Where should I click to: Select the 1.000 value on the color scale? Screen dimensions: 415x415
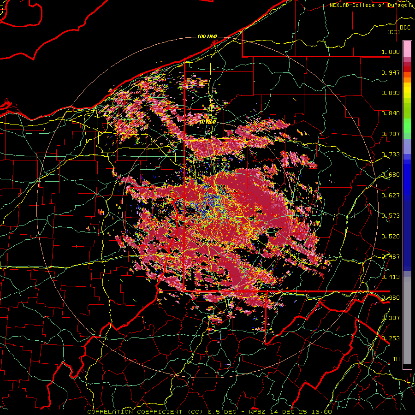coord(391,52)
